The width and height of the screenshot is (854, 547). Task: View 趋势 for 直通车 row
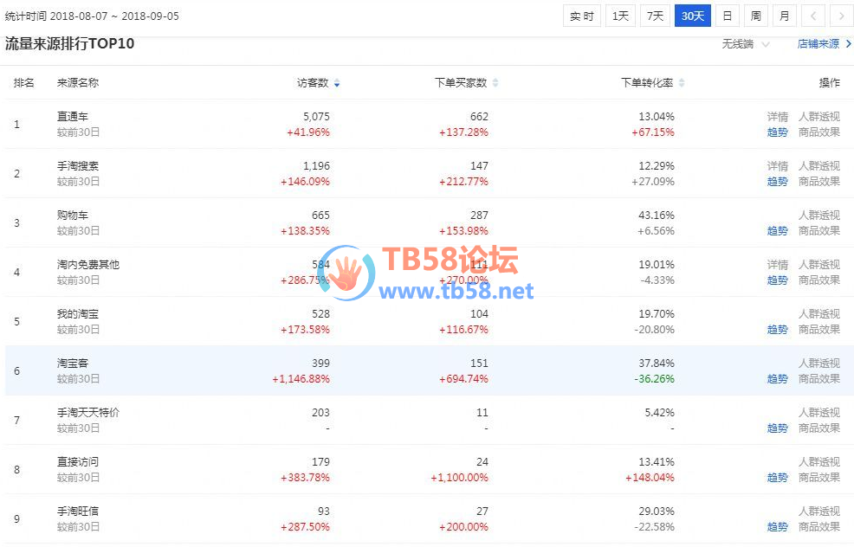point(777,132)
